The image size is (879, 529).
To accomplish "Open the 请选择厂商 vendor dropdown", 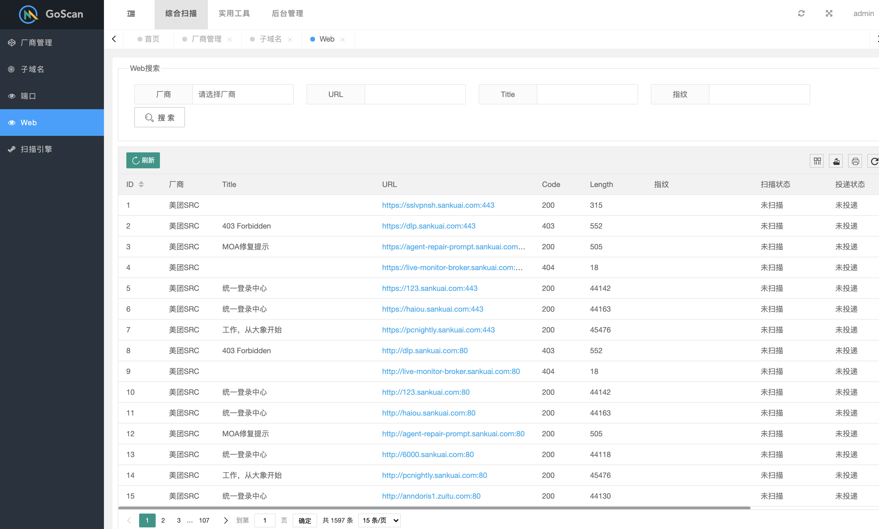I will (243, 94).
